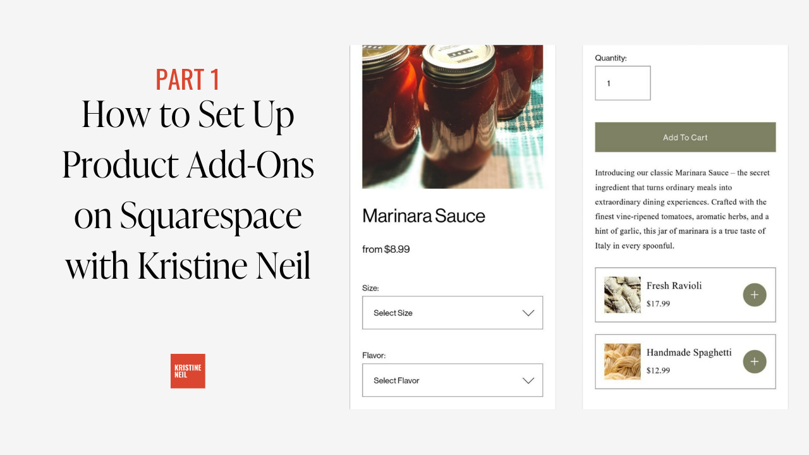The width and height of the screenshot is (809, 455).
Task: Click the $12.99 spaghetti price
Action: [658, 370]
